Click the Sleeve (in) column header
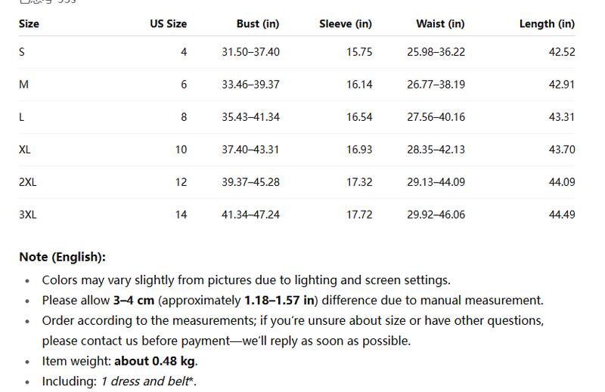Viewport: 605px width, 392px height. point(345,23)
